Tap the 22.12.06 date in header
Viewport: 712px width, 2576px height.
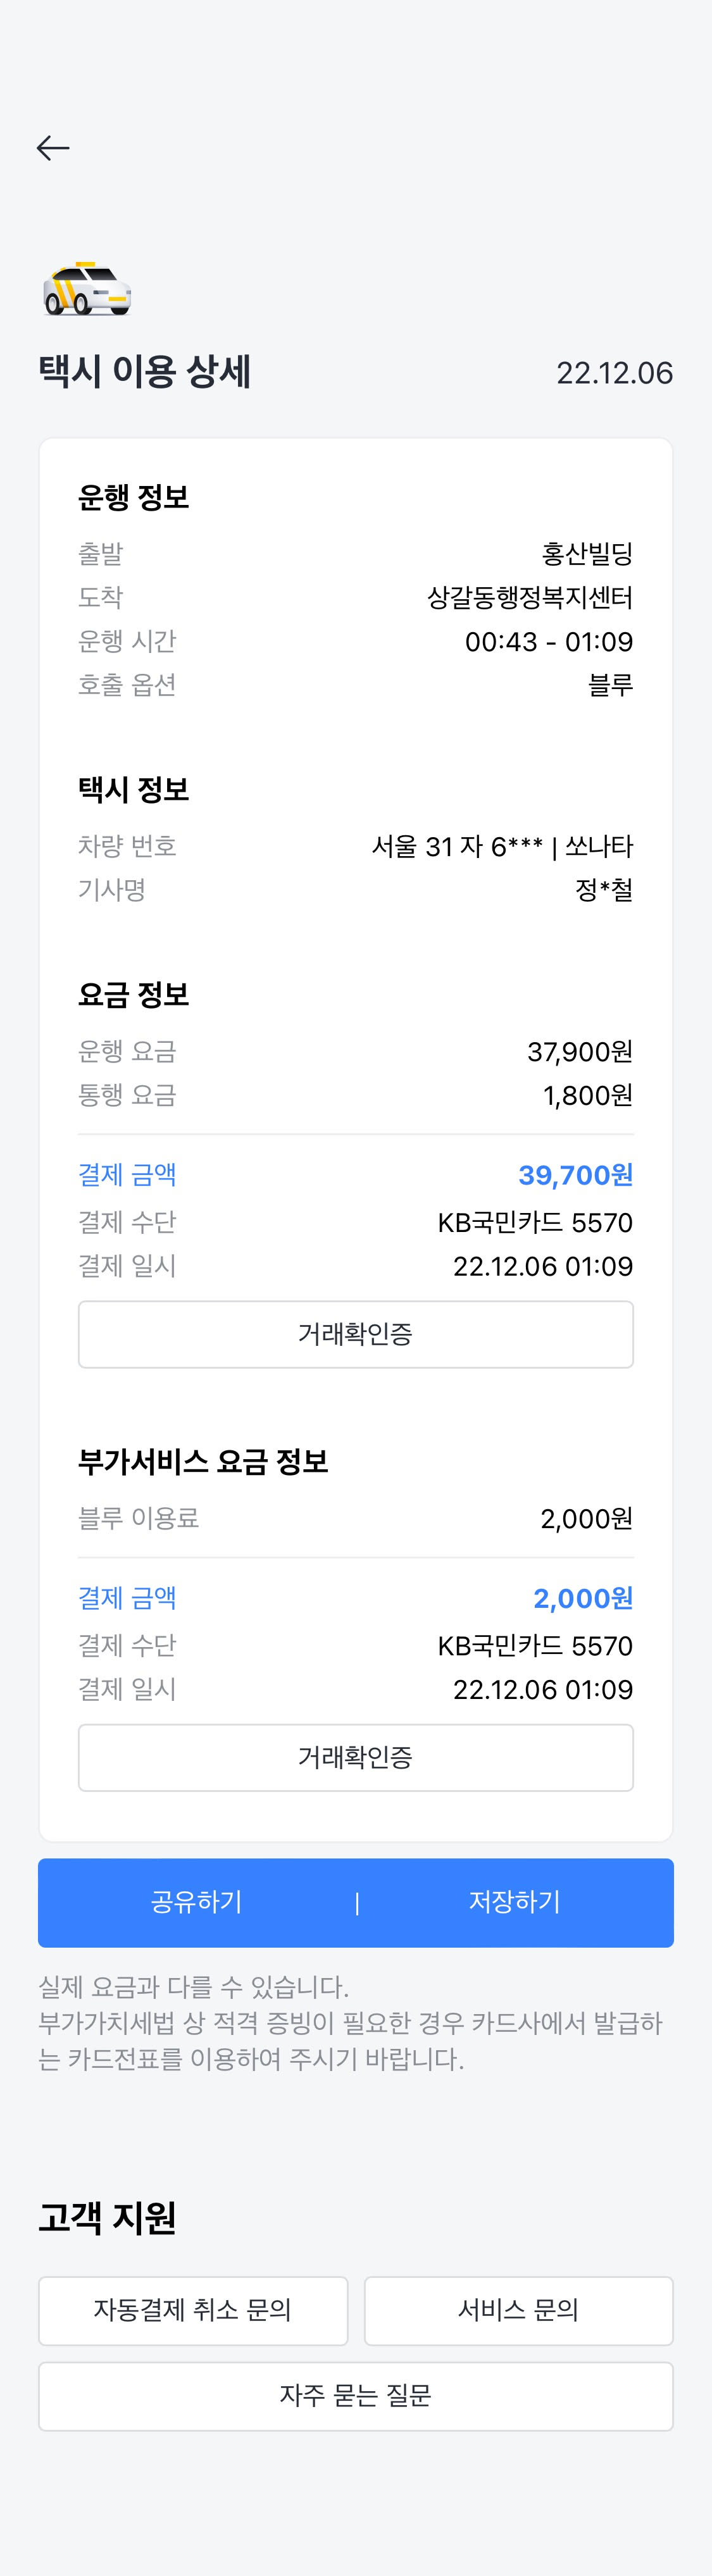click(x=614, y=374)
